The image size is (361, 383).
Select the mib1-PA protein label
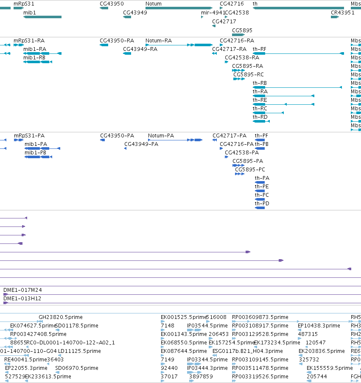(x=36, y=144)
